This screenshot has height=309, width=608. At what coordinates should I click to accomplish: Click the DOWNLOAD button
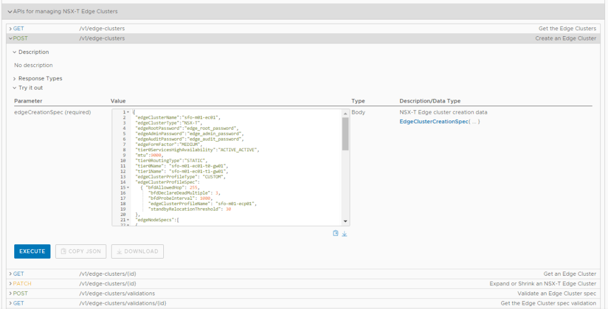pos(137,251)
